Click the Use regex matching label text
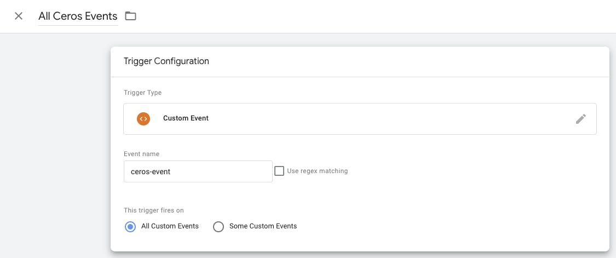616x258 pixels. (317, 171)
